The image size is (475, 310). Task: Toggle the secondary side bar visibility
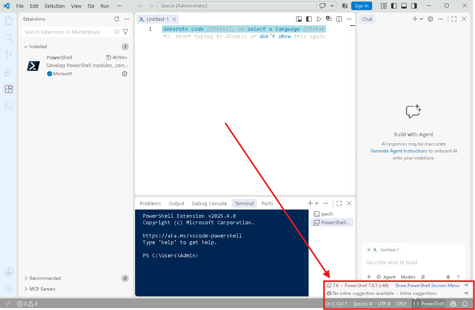click(x=414, y=6)
